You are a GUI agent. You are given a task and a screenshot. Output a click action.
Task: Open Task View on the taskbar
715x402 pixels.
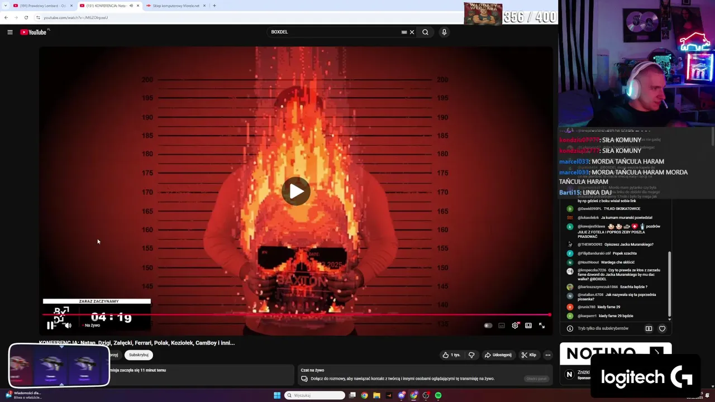(352, 395)
